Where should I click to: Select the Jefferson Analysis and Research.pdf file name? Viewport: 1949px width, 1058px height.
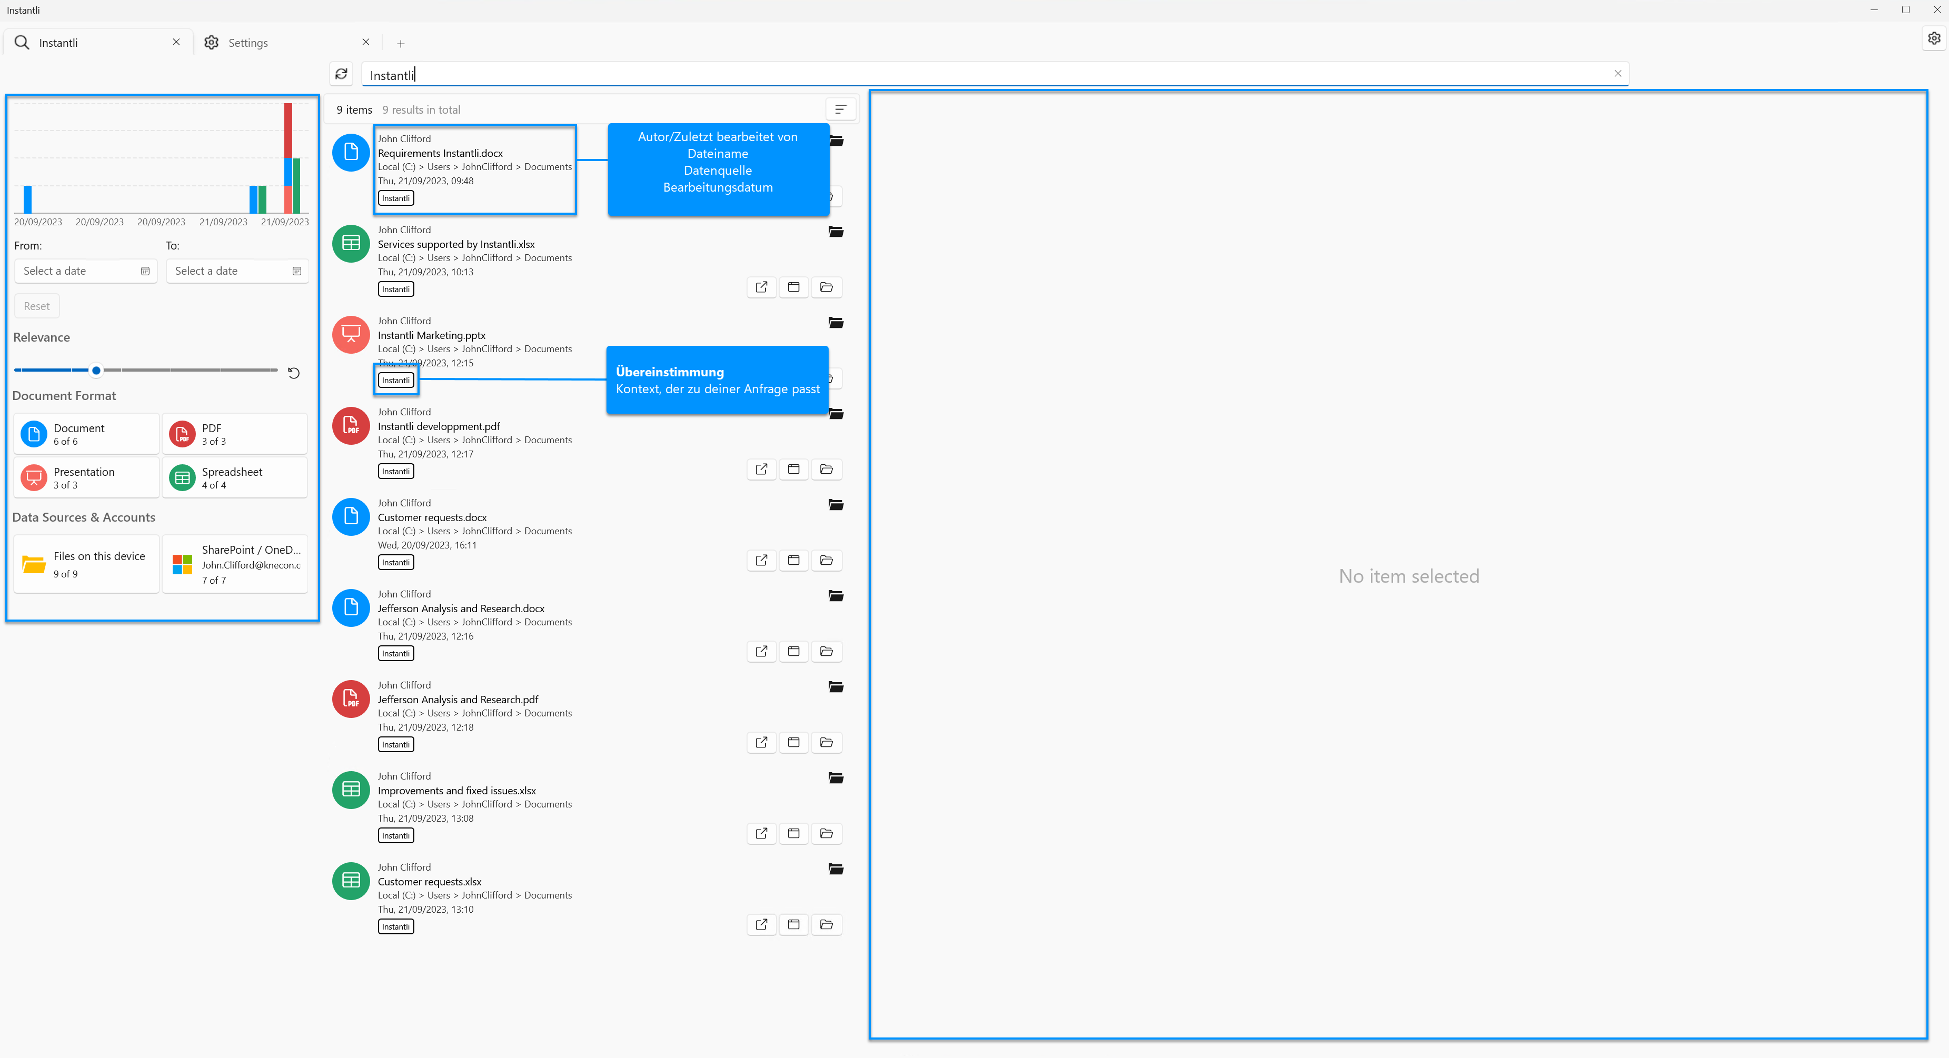point(458,700)
